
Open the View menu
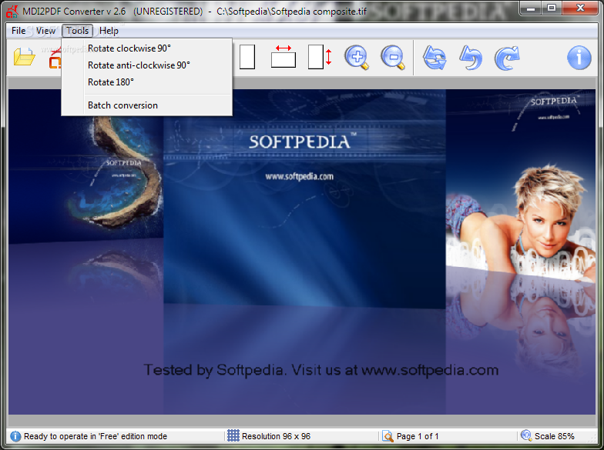pyautogui.click(x=45, y=31)
